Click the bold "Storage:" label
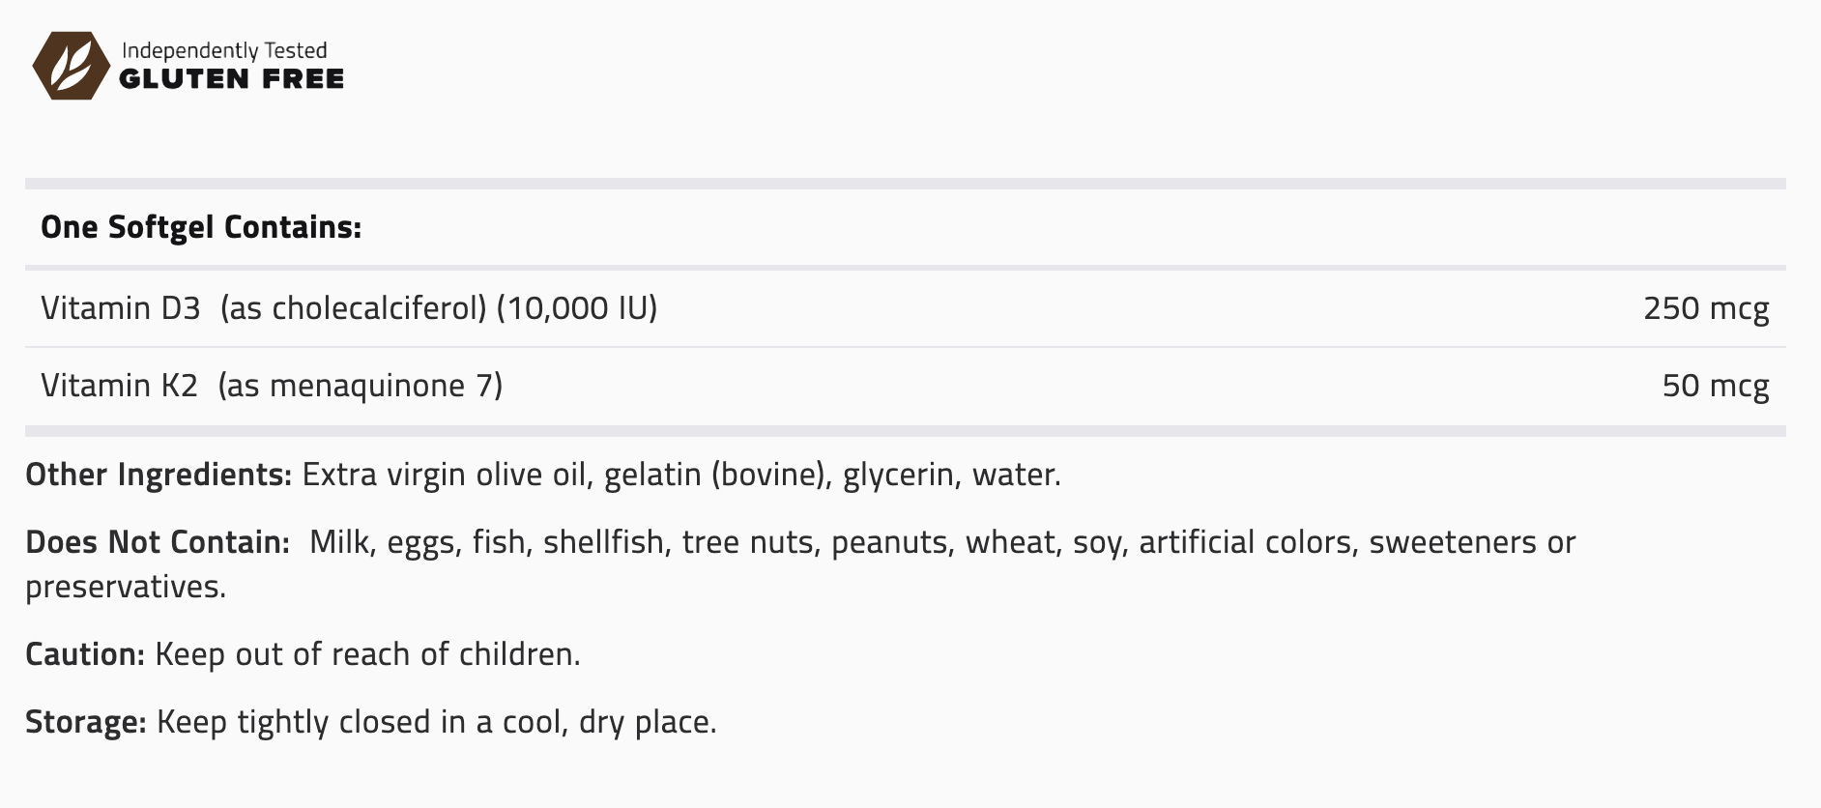 tap(86, 722)
